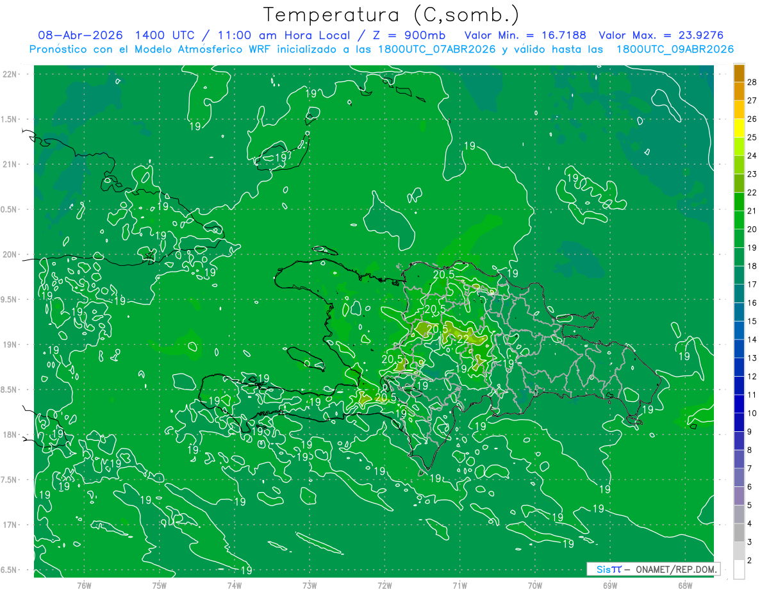The image size is (769, 594).
Task: Click the SisPI ONAMET/REP.DOM. logo label
Action: (653, 569)
